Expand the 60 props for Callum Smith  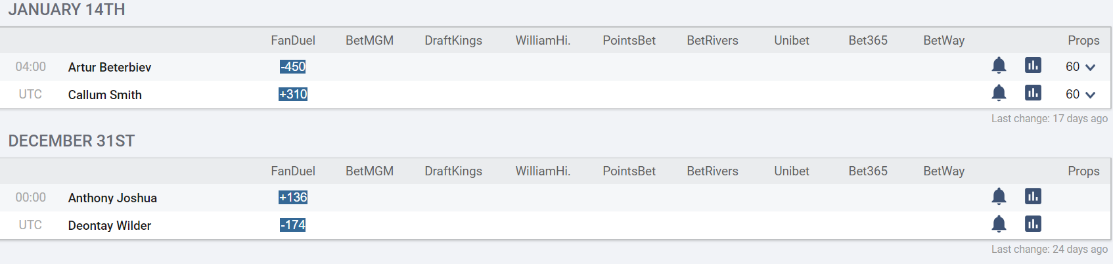click(1080, 95)
